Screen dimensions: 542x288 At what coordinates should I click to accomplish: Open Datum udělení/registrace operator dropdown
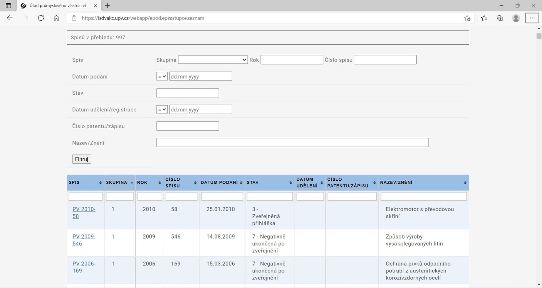[162, 110]
